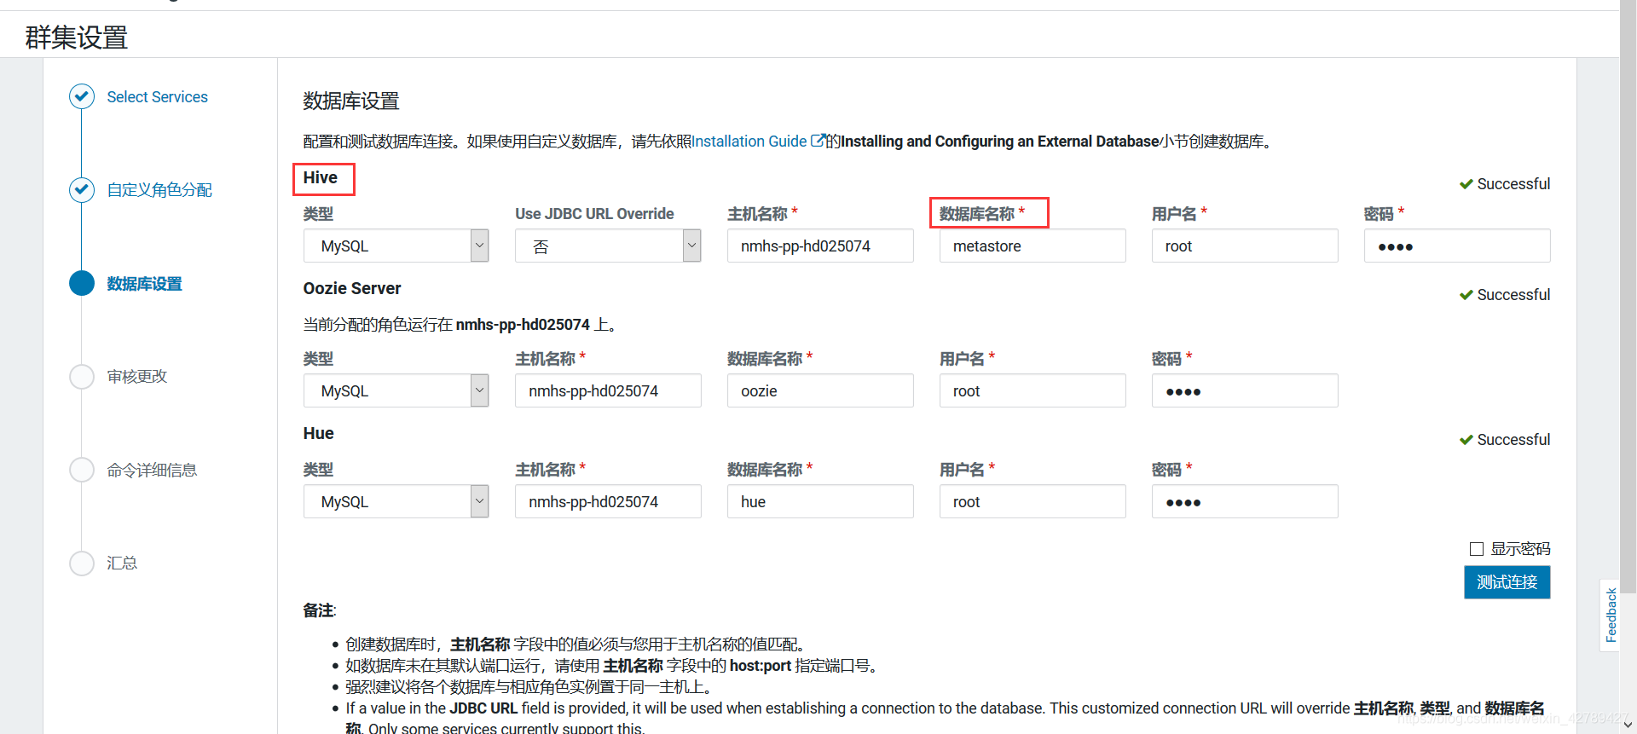Click the 群集设置 page title
The width and height of the screenshot is (1637, 734).
click(76, 38)
